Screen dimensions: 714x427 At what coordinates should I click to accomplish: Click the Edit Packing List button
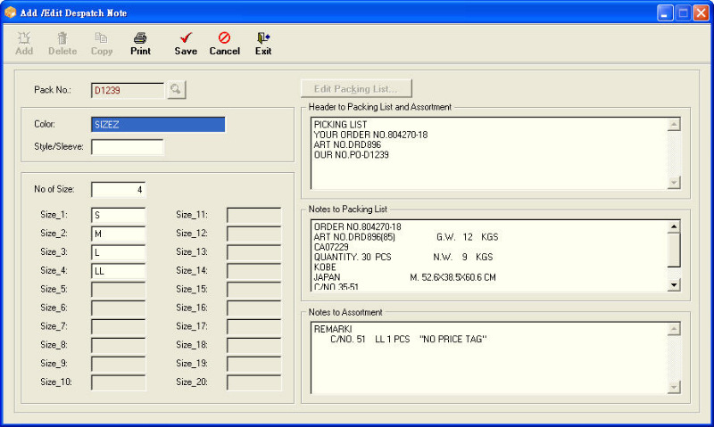[356, 88]
